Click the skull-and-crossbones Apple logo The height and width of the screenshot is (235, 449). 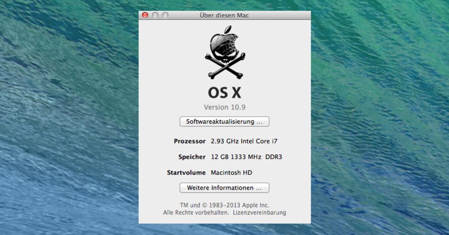[225, 53]
